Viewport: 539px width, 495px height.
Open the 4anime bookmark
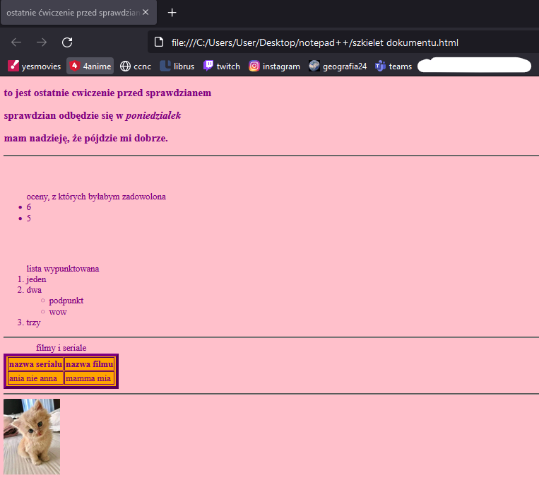(x=90, y=66)
